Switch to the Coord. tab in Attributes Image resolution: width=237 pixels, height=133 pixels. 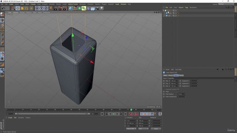pyautogui.click(x=170, y=75)
